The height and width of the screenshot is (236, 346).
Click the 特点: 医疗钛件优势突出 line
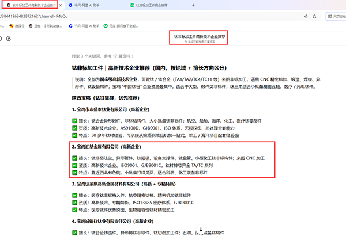click(123, 210)
